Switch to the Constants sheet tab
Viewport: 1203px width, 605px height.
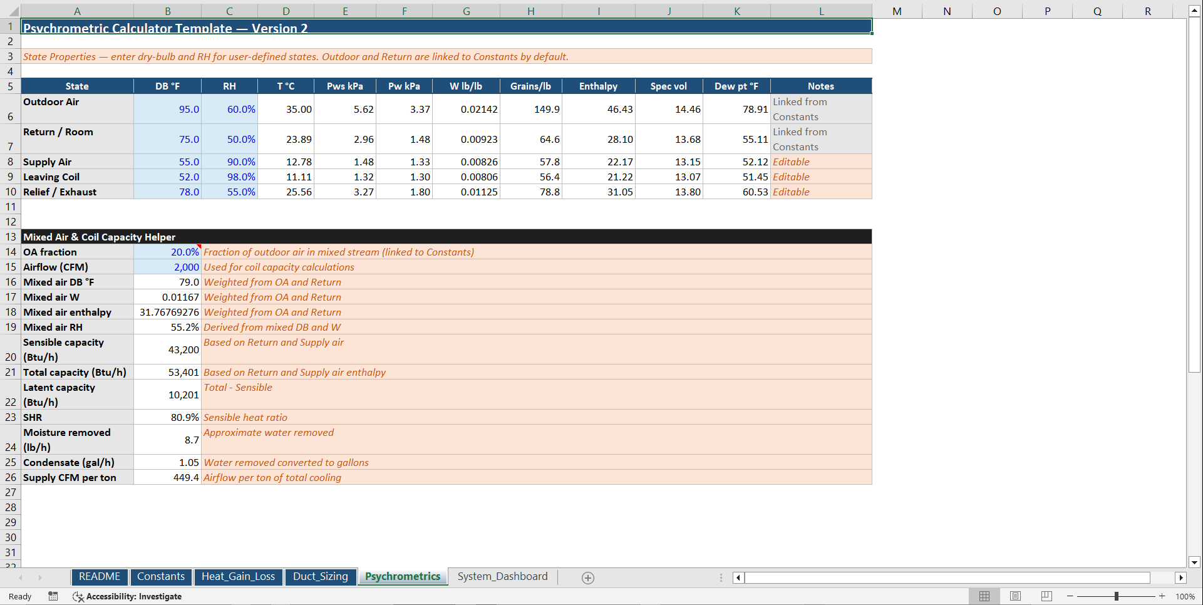(x=161, y=576)
